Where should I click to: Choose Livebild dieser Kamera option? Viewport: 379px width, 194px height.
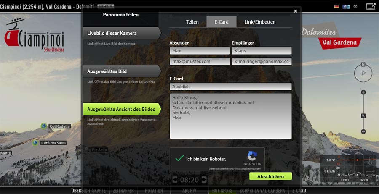122,33
